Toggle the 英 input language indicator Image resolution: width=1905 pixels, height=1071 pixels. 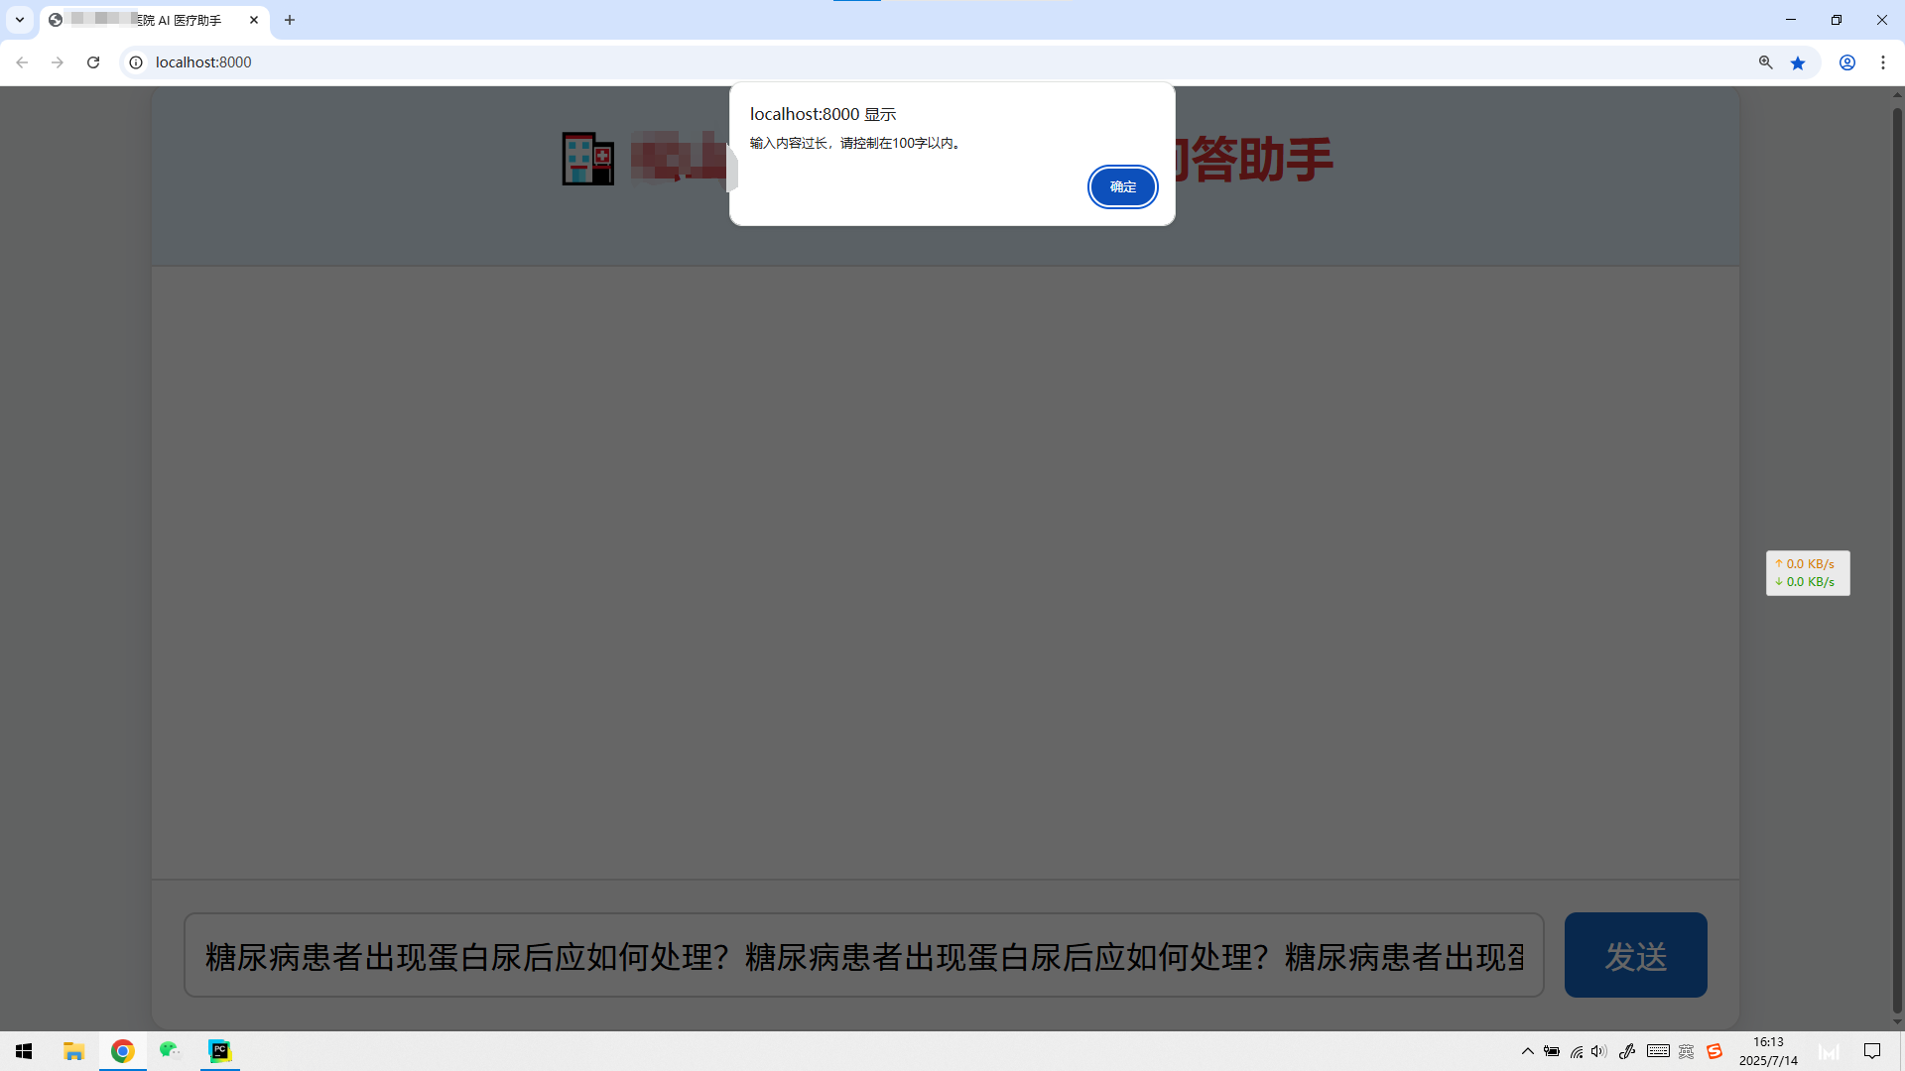pos(1687,1051)
